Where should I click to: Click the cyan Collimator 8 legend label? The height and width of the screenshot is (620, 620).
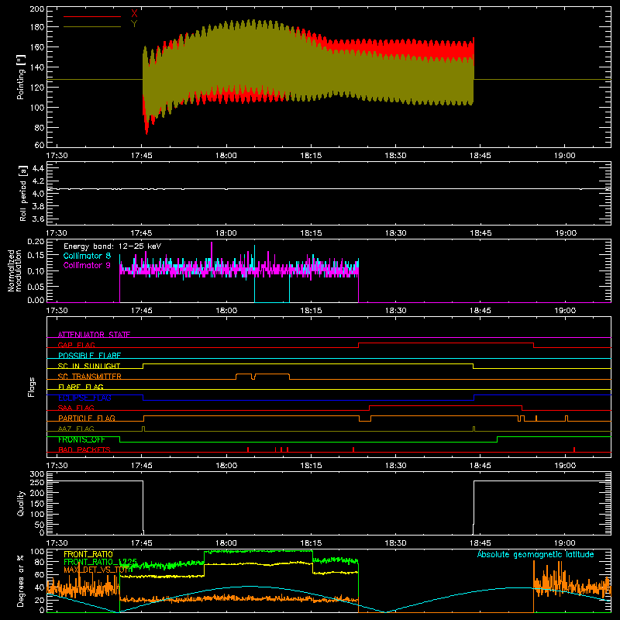(x=87, y=256)
